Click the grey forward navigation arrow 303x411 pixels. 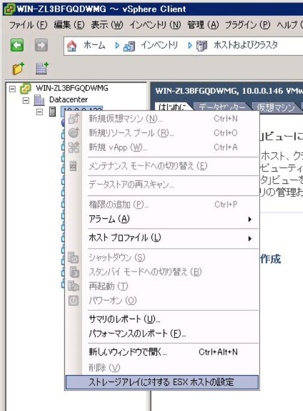[41, 45]
